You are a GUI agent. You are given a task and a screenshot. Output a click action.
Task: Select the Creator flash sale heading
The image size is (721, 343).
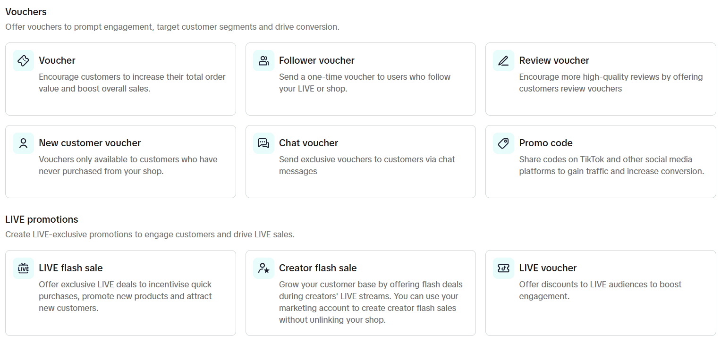point(318,268)
